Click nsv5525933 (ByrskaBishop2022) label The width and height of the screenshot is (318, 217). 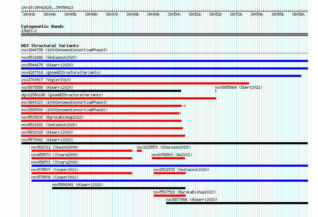(x=53, y=117)
